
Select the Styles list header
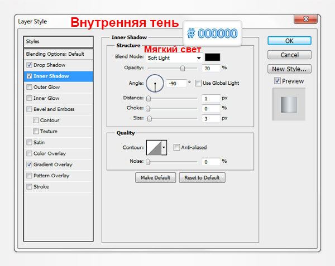coord(59,42)
